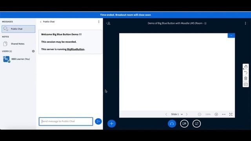Undo the last whiteboard annotation
Image resolution: width=251 pixels, height=141 pixels.
(x=246, y=72)
